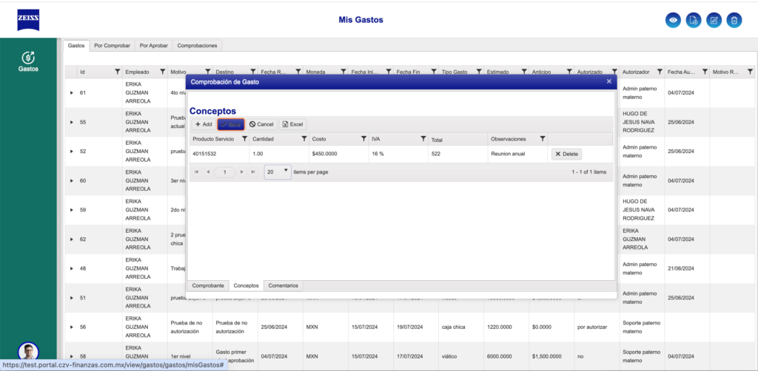Export Conceptos to Excel

click(292, 124)
